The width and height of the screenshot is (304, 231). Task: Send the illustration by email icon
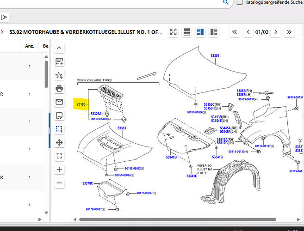click(x=59, y=102)
